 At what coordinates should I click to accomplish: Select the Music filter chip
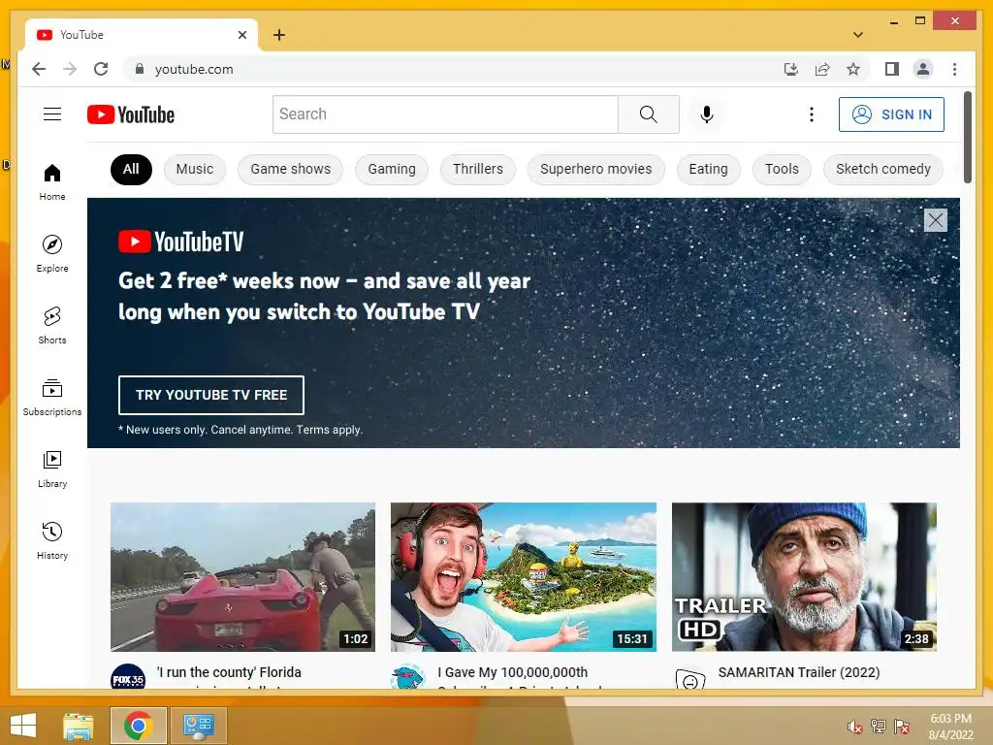pyautogui.click(x=194, y=169)
